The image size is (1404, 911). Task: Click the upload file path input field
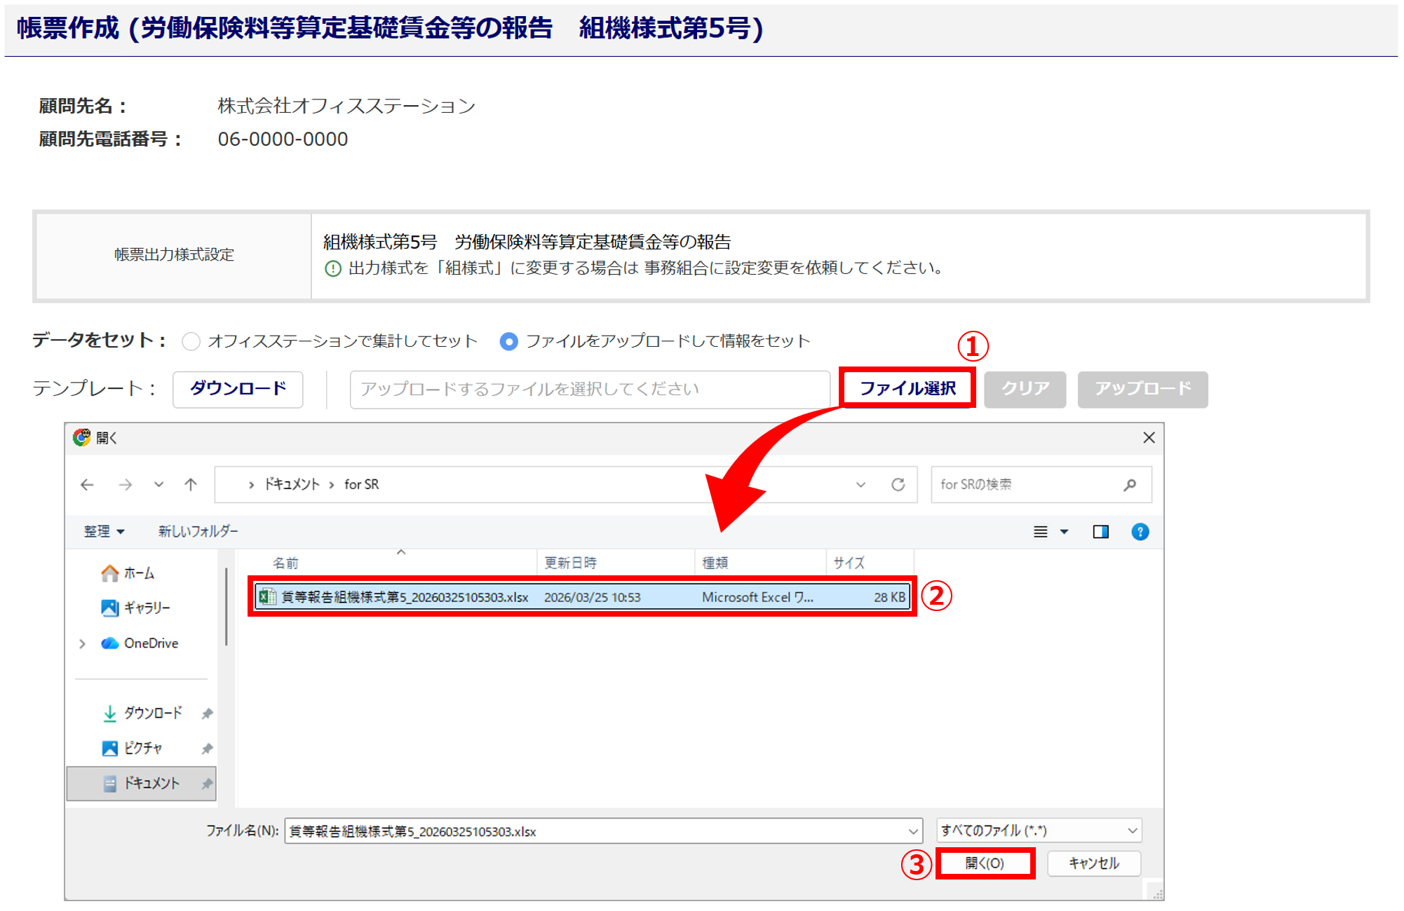coord(589,389)
